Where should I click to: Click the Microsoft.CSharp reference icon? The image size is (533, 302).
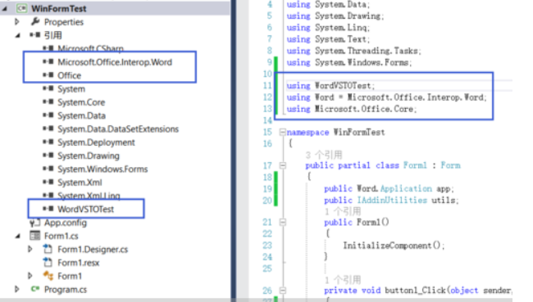(x=48, y=48)
